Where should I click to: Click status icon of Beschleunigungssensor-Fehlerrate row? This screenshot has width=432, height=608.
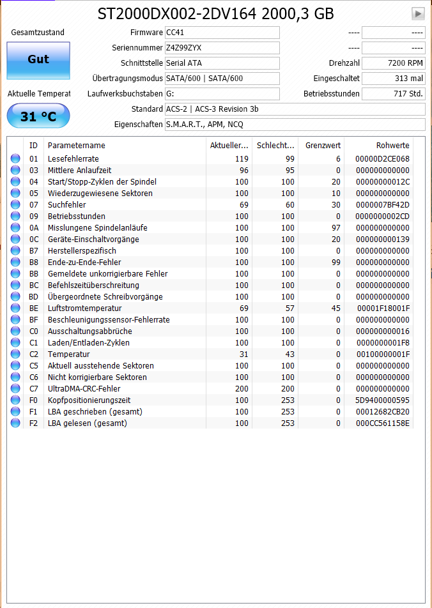click(x=15, y=320)
